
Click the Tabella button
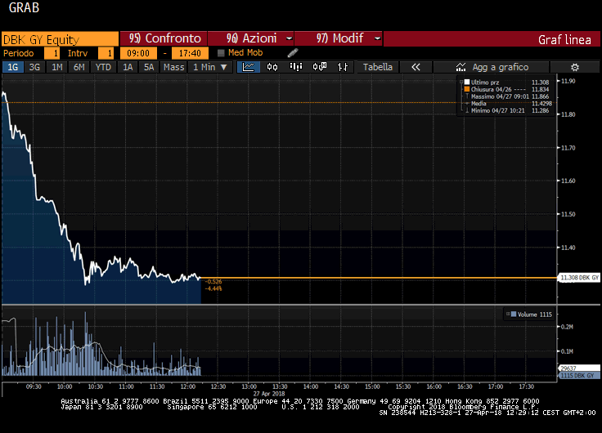tap(378, 67)
